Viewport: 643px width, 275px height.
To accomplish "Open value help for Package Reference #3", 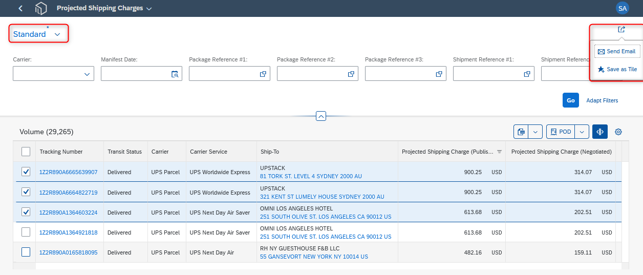I will pyautogui.click(x=439, y=74).
